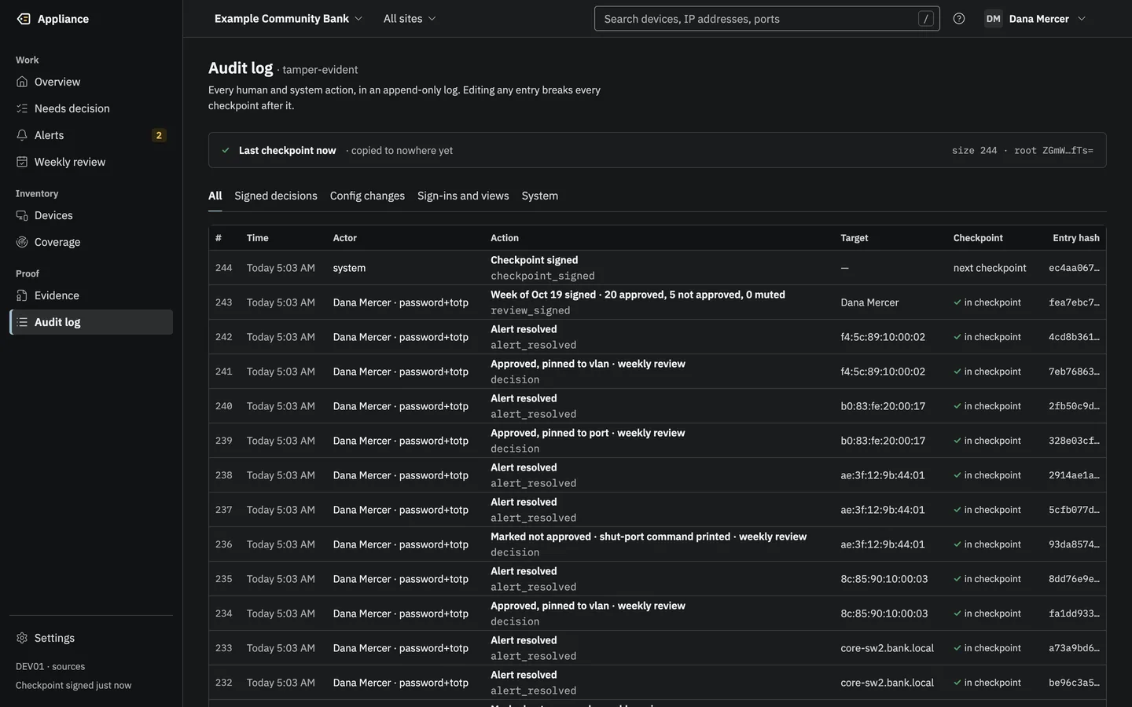This screenshot has width=1132, height=707.
Task: Expand the Example Community Bank dropdown
Action: point(289,19)
